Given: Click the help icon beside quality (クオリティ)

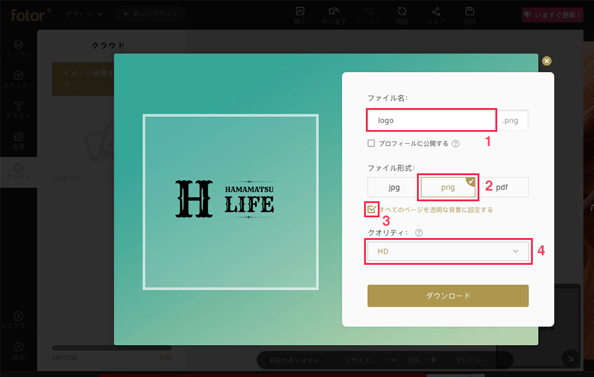Looking at the screenshot, I should tap(419, 233).
